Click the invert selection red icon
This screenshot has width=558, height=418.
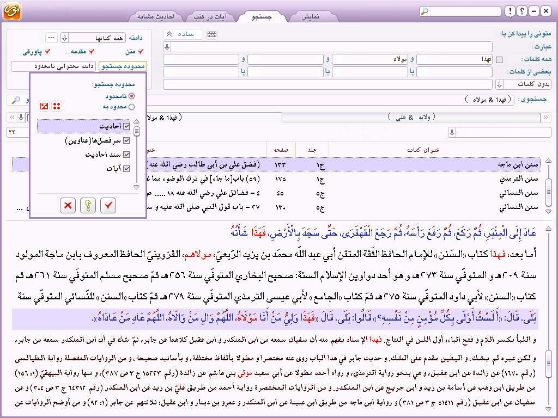(x=45, y=105)
